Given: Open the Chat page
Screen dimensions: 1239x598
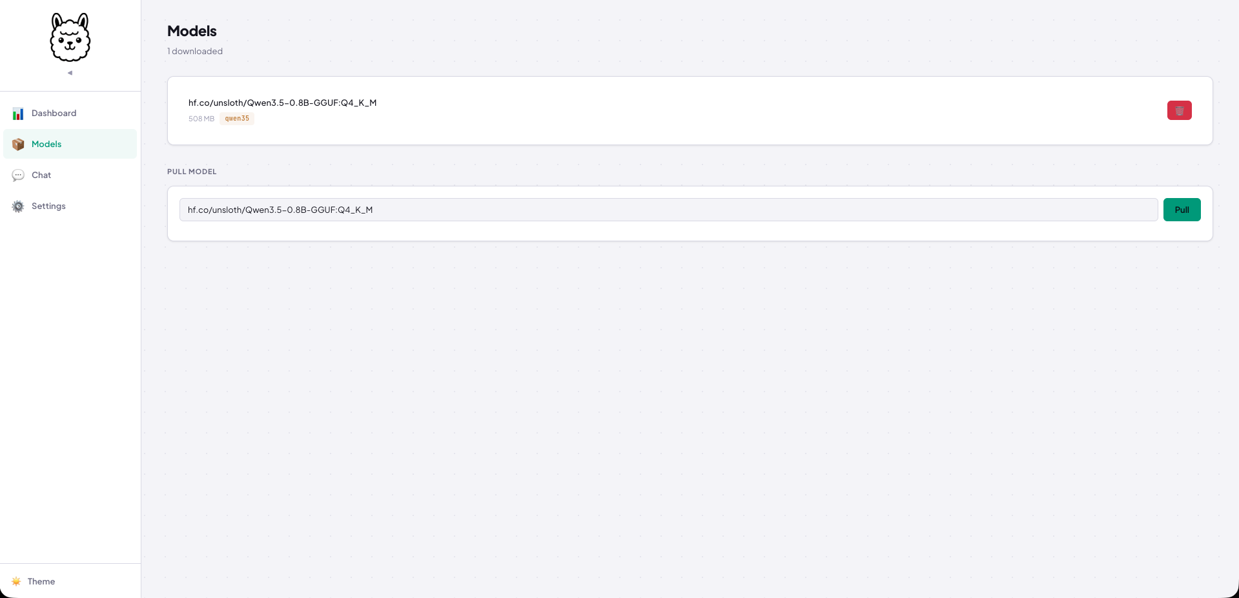Looking at the screenshot, I should pos(70,175).
